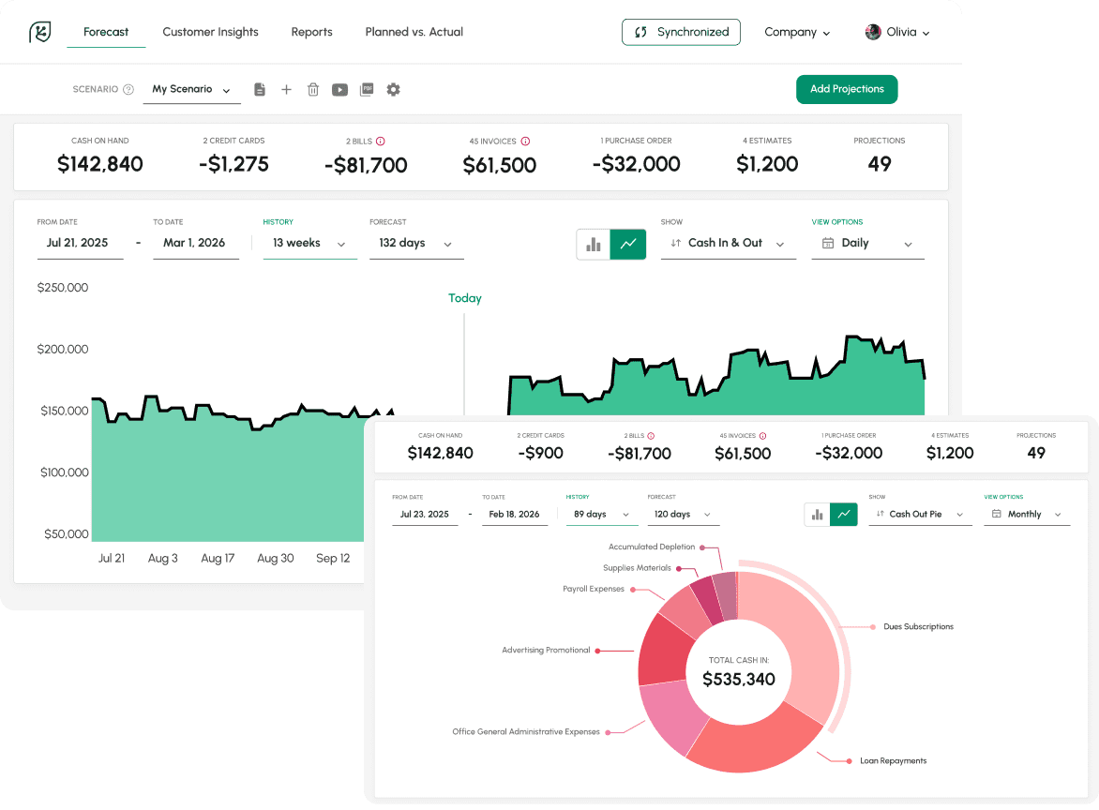Export scenario with PDF icon
Screen dimensions: 1099x810
click(x=367, y=90)
